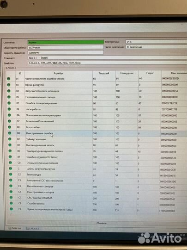Click worst value 253 in row F0

pyautogui.click(x=117, y=210)
